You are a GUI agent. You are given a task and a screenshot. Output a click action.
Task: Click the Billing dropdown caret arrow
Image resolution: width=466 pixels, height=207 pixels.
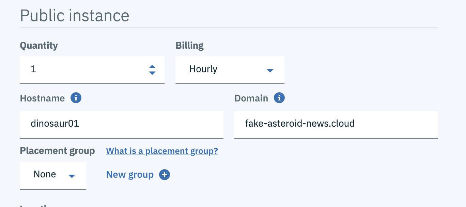pos(270,70)
